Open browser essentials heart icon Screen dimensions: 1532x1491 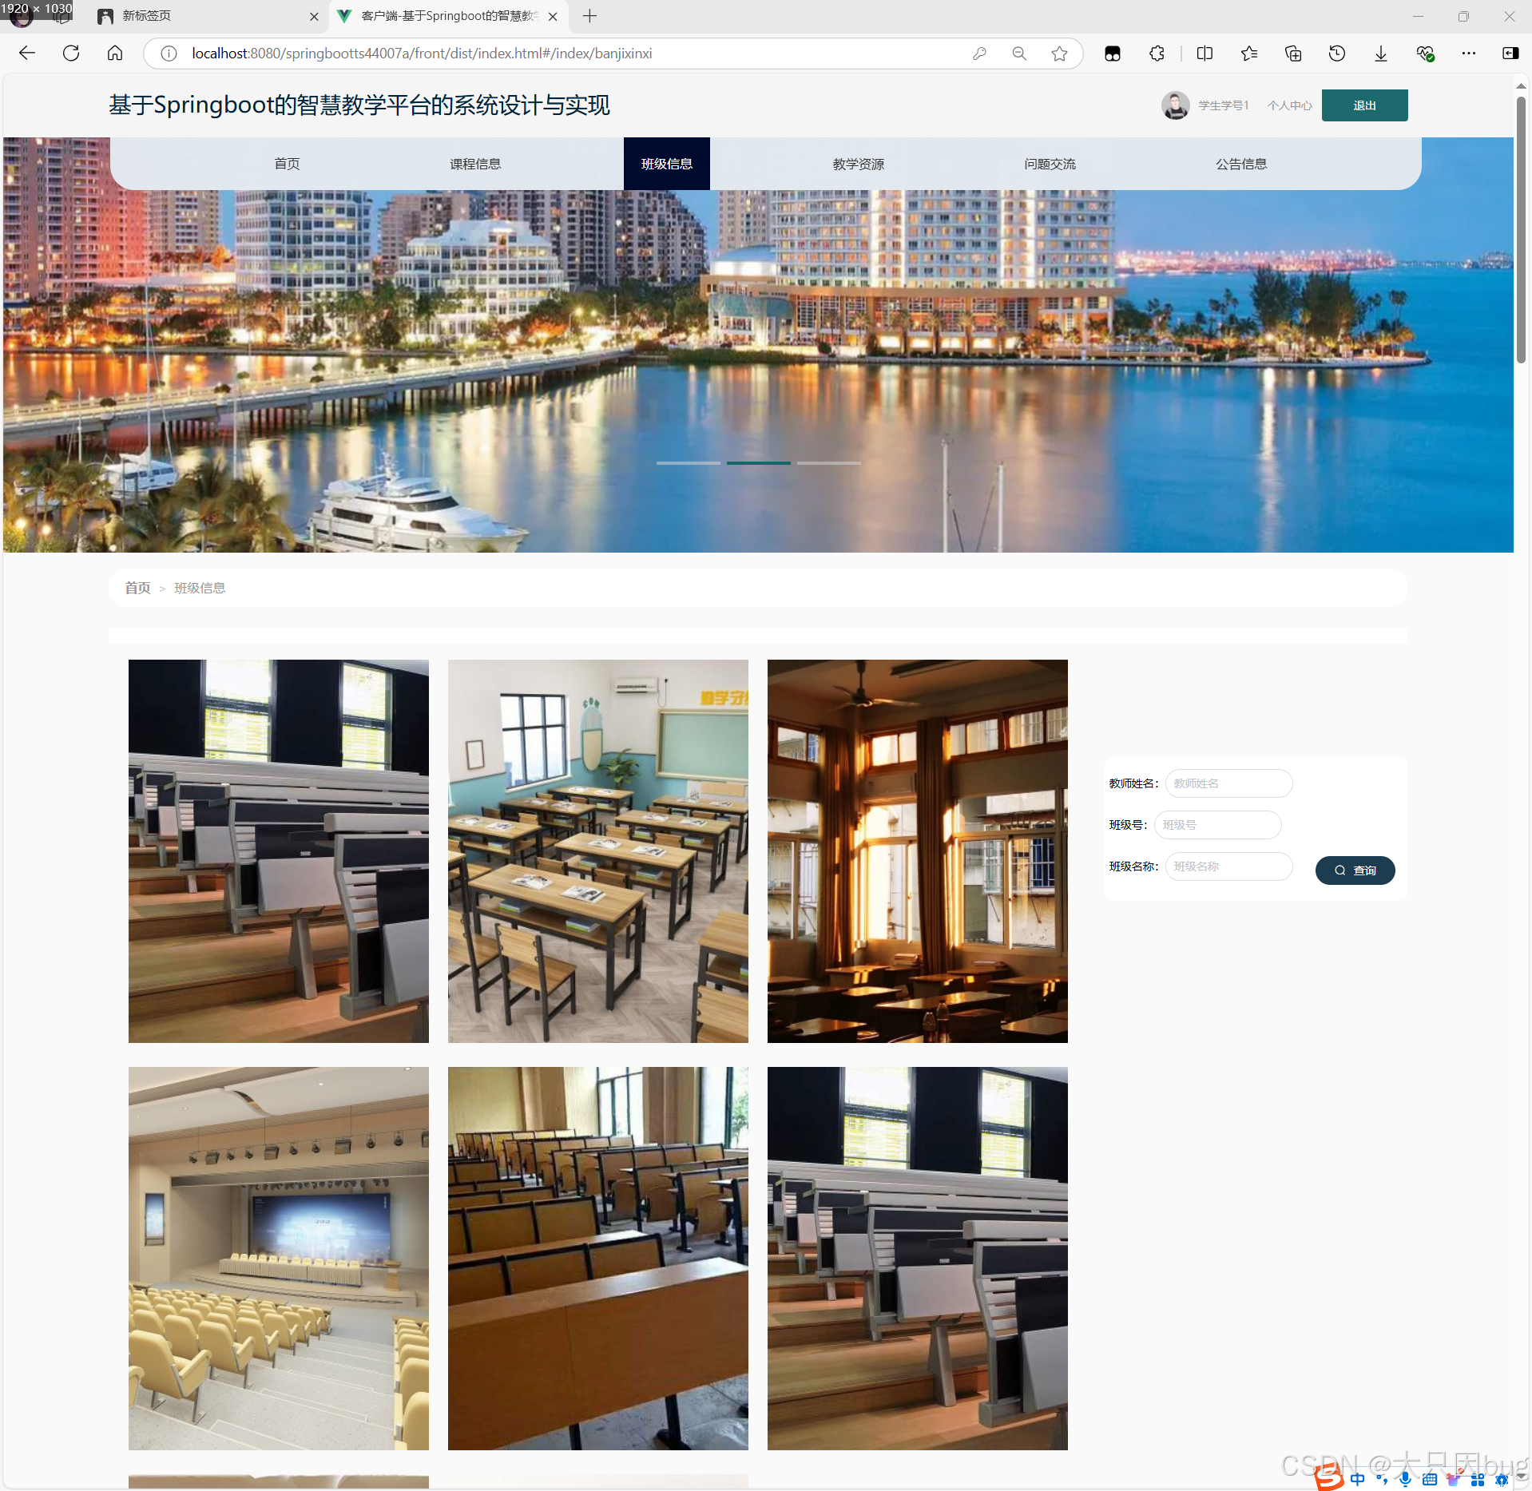click(x=1425, y=54)
